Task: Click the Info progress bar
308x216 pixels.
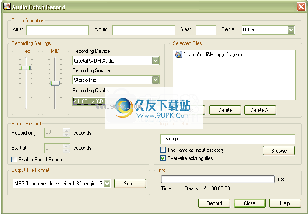Action: tap(217, 179)
